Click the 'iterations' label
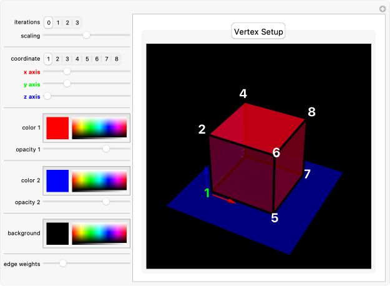 [x=27, y=22]
